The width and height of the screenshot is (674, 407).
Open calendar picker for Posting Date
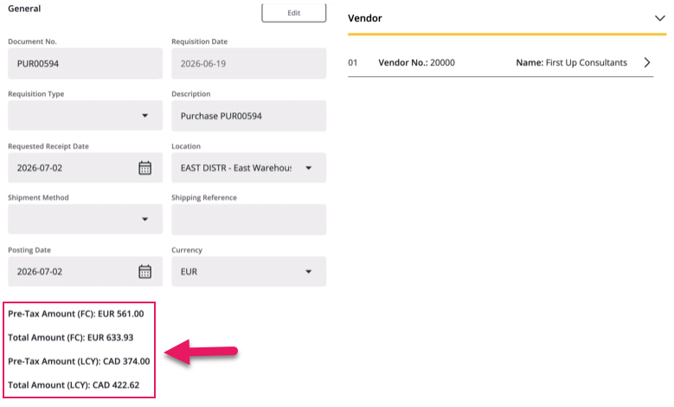[x=144, y=271]
